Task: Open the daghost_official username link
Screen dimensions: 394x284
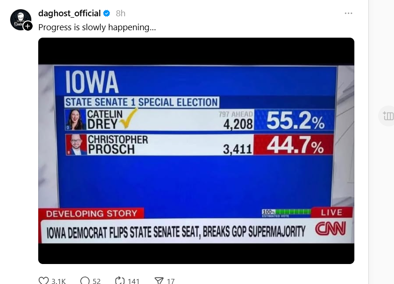Action: (x=69, y=13)
